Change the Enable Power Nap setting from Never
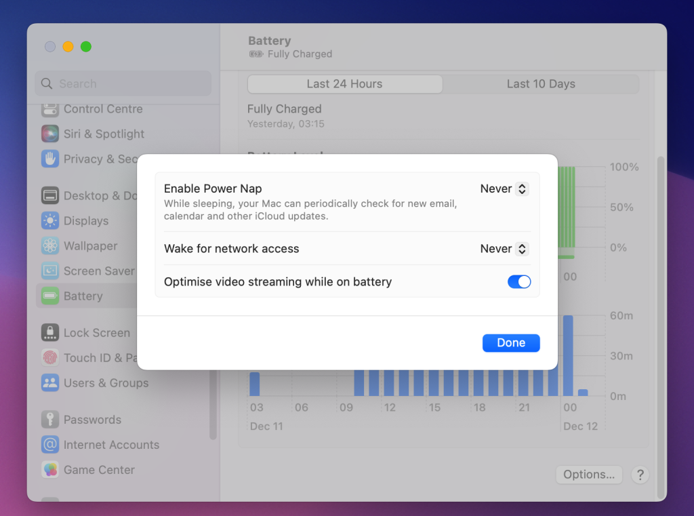 pyautogui.click(x=504, y=188)
